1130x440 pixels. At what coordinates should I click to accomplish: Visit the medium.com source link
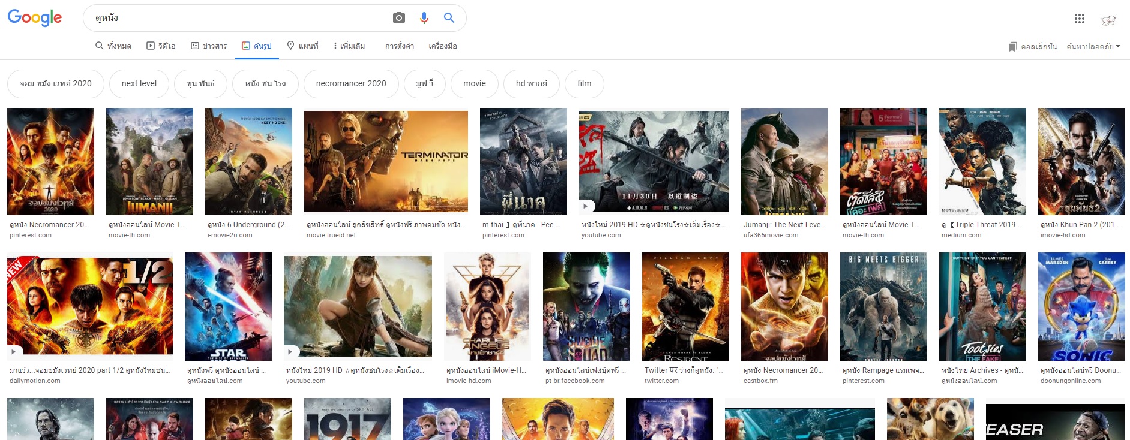click(x=961, y=236)
